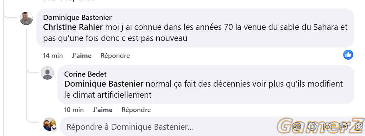Expand the profile switcher arrow on avatar
The image size is (365, 136).
tap(54, 129)
